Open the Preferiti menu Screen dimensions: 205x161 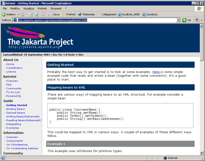(42, 9)
